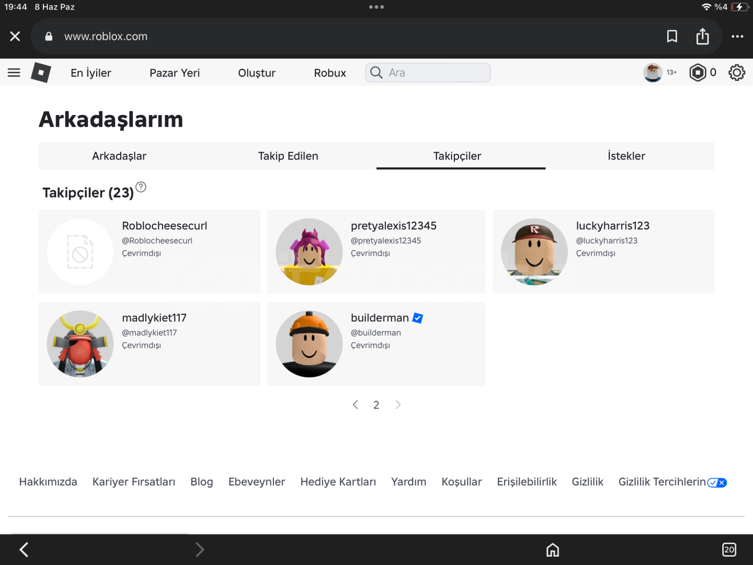
Task: Close the browser tab with the X icon
Action: point(15,36)
